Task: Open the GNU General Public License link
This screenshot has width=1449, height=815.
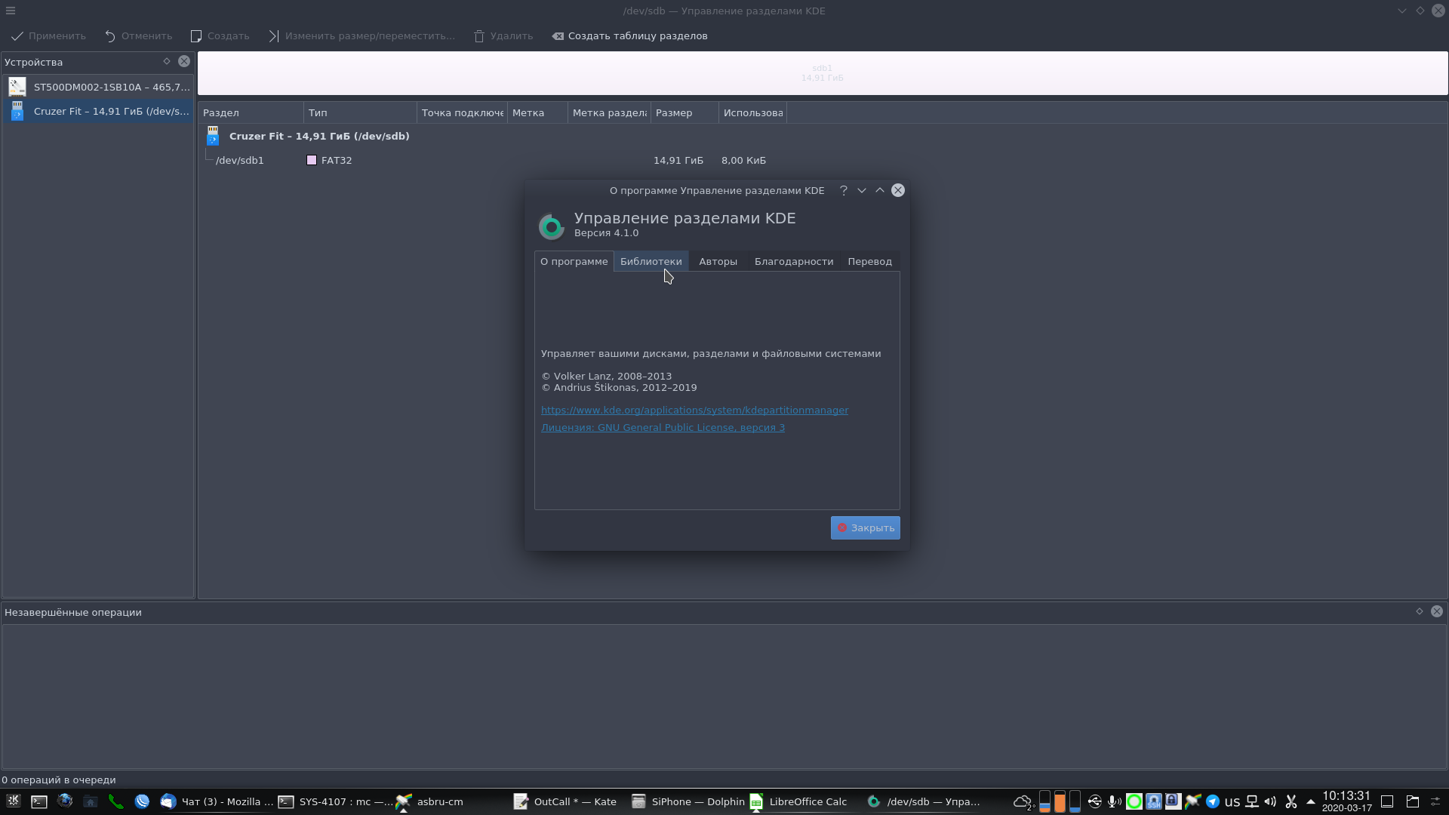Action: click(x=663, y=427)
